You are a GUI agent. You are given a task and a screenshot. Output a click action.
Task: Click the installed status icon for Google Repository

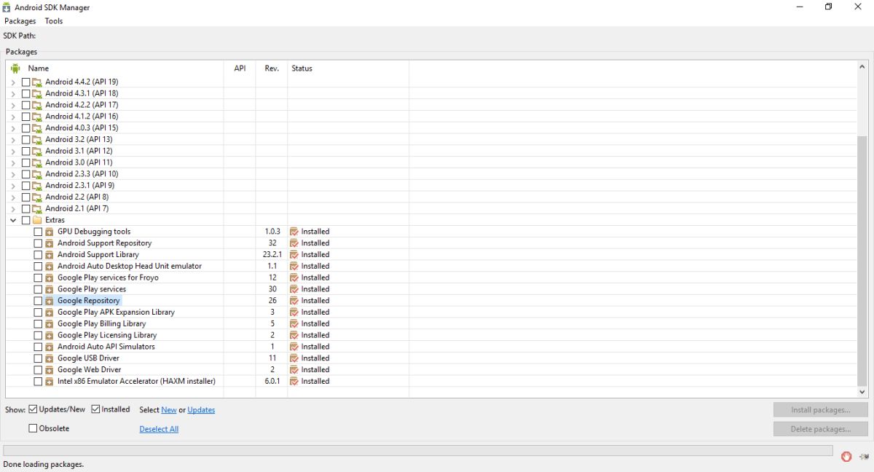294,301
